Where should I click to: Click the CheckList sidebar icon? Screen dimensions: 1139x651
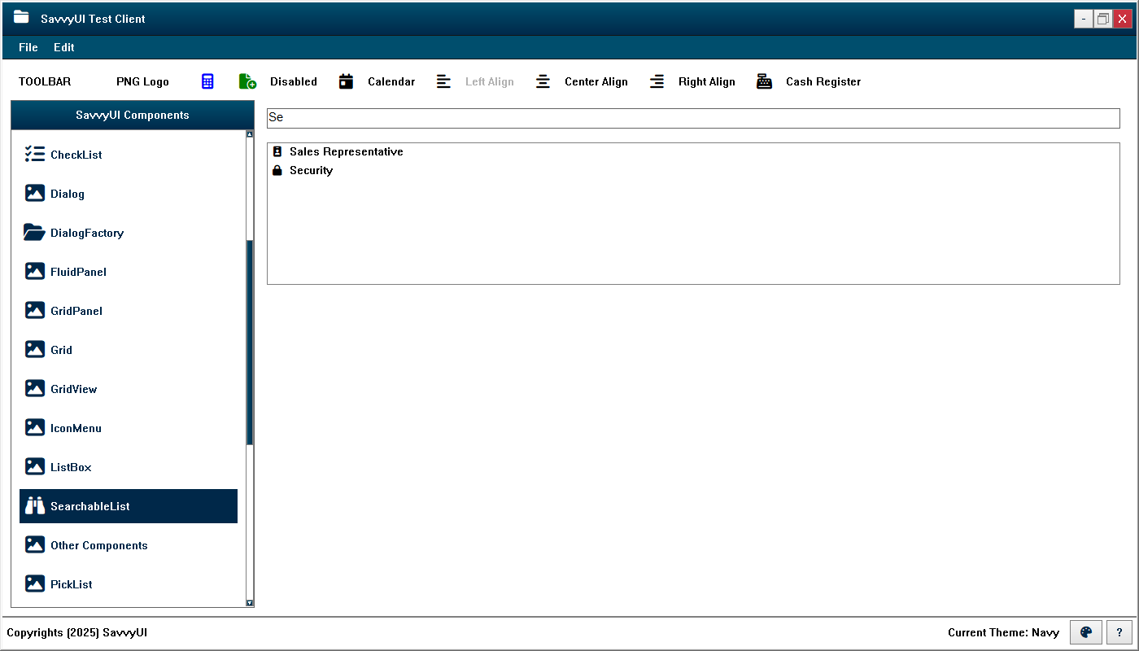click(x=34, y=154)
